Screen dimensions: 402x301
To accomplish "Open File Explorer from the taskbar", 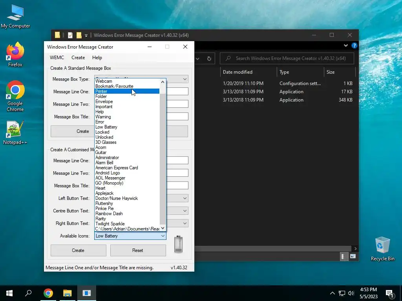I will [x=67, y=293].
